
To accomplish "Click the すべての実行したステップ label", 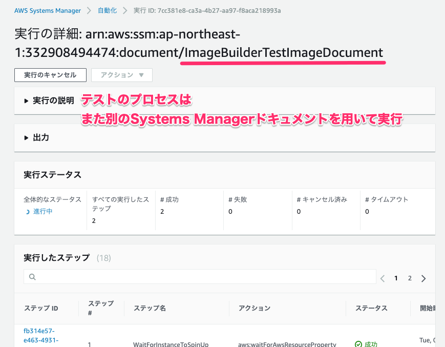I will 121,204.
